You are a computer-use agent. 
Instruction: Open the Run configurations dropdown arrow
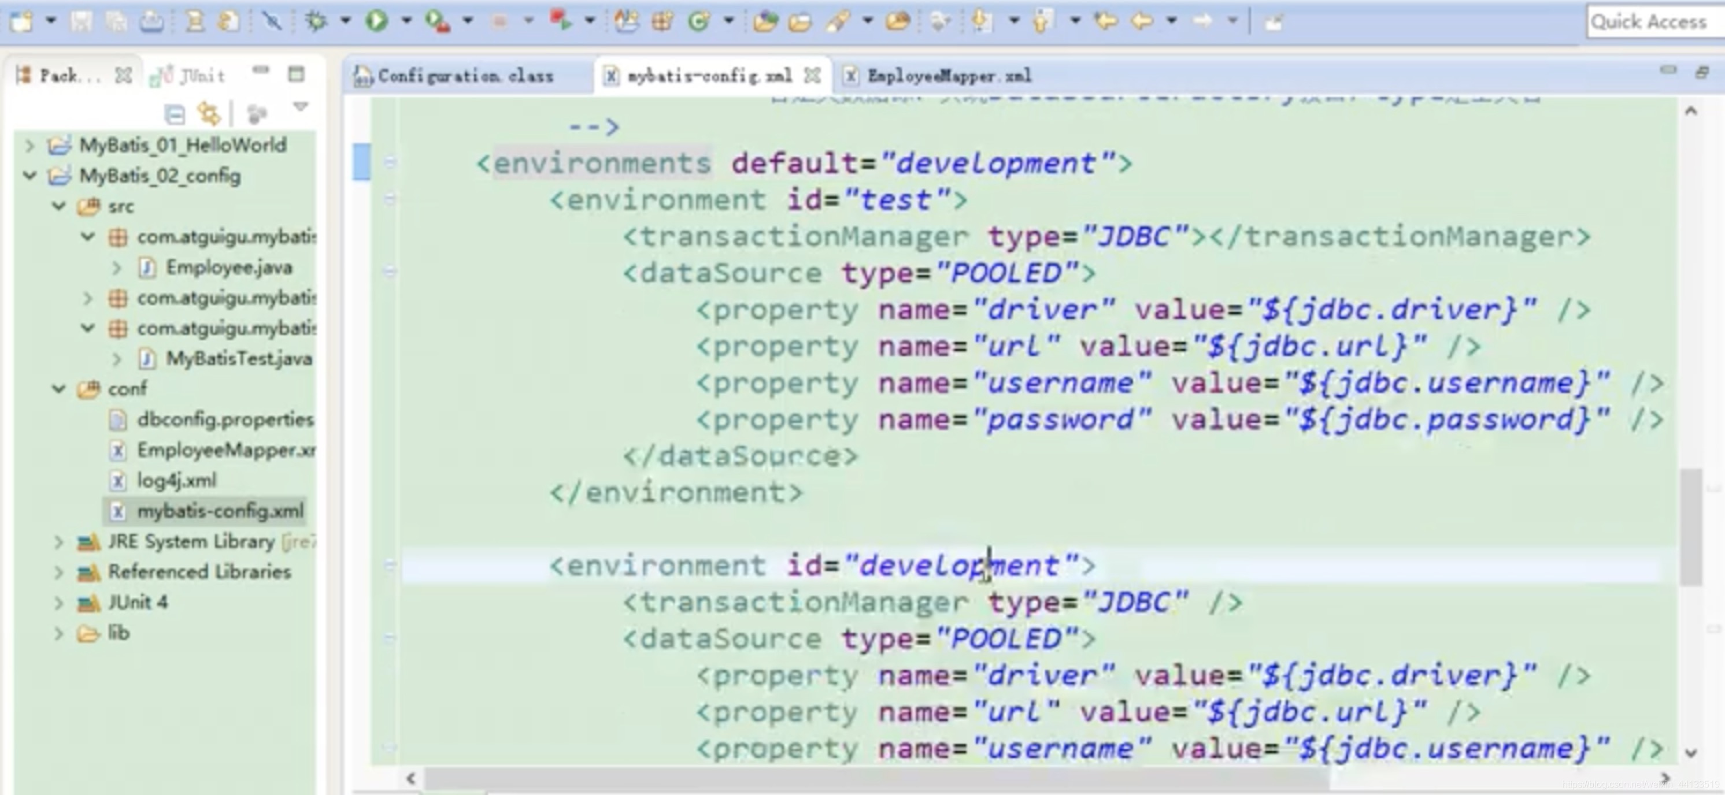click(406, 21)
